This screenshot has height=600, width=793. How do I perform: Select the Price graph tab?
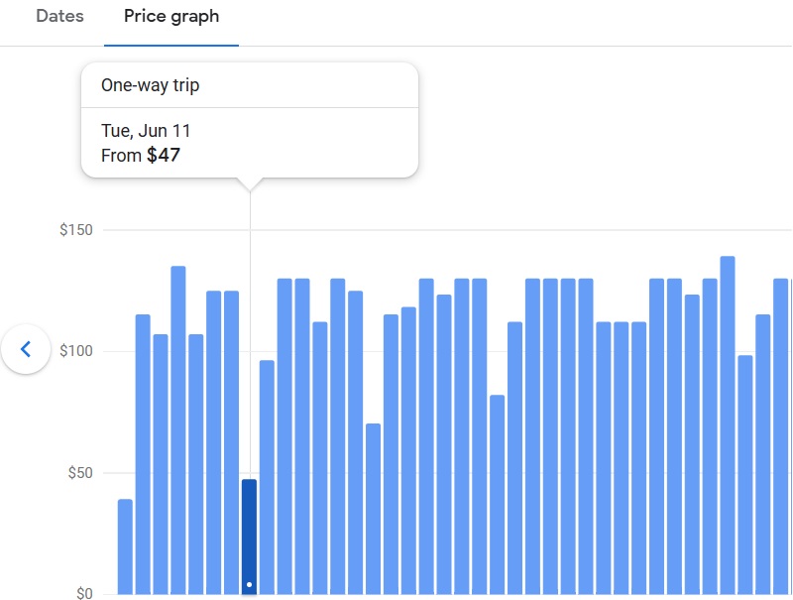coord(170,17)
